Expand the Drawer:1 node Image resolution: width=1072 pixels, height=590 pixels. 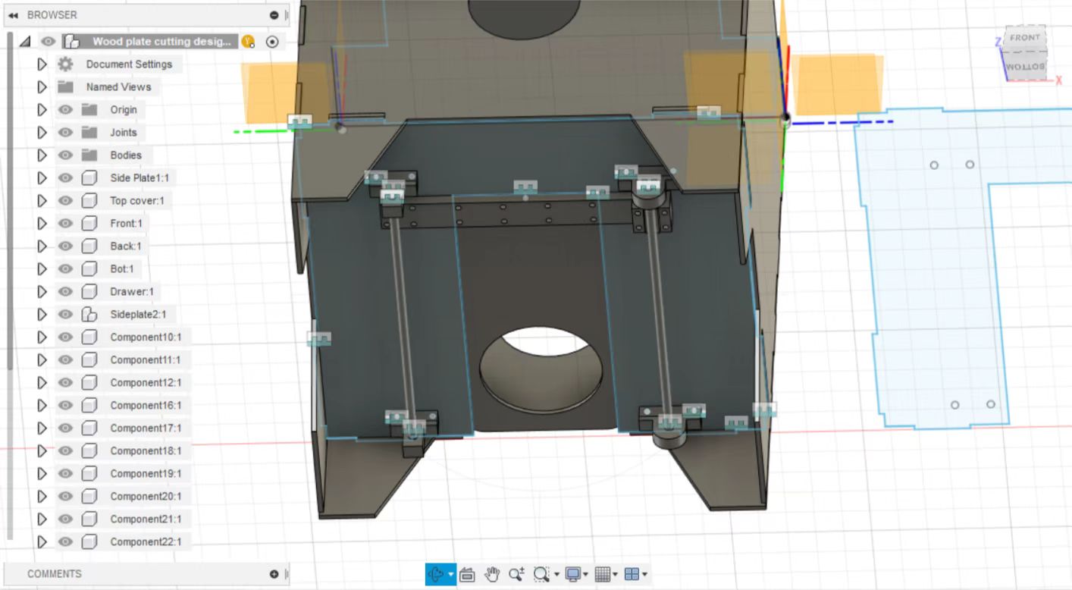pos(42,291)
